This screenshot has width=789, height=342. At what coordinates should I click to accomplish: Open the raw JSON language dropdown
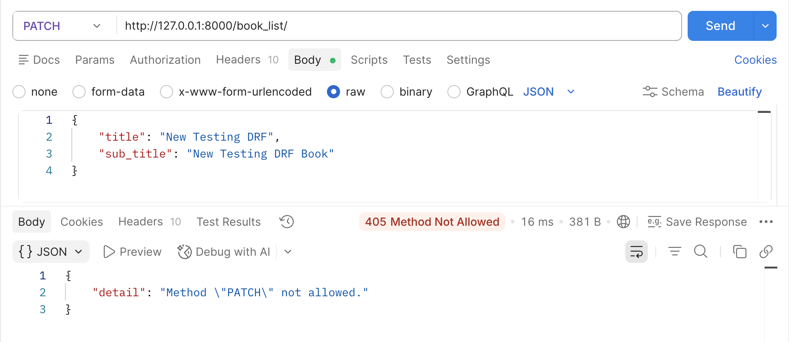point(549,91)
